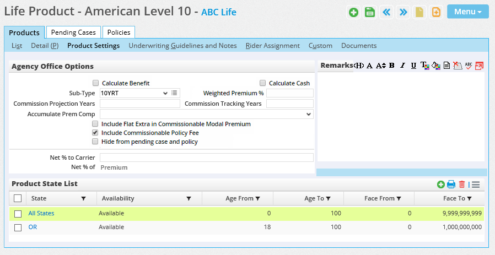Click the Net % to Carrier field
495x255 pixels.
(x=207, y=158)
